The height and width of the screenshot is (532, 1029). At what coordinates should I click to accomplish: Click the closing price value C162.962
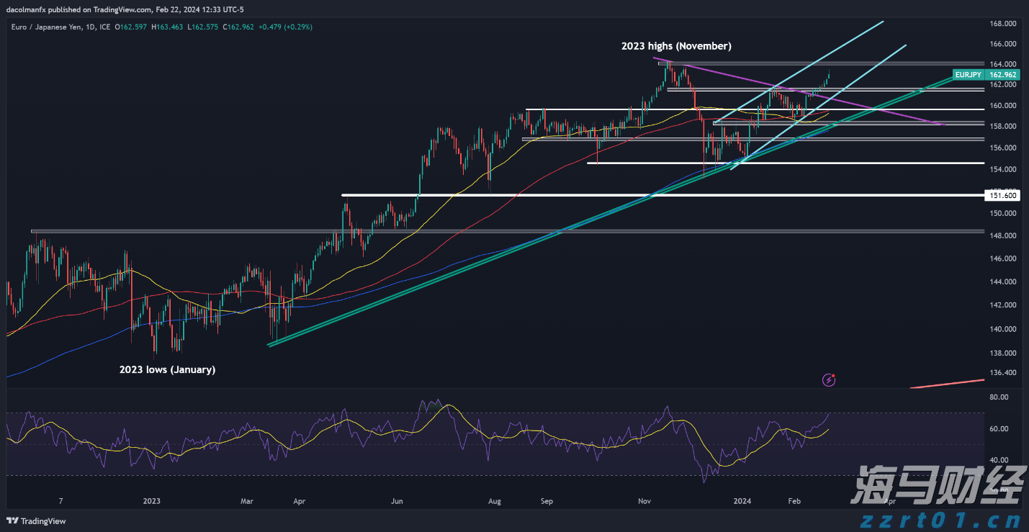pyautogui.click(x=239, y=27)
